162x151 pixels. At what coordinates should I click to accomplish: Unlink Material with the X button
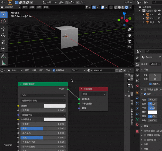pyautogui.click(x=124, y=70)
